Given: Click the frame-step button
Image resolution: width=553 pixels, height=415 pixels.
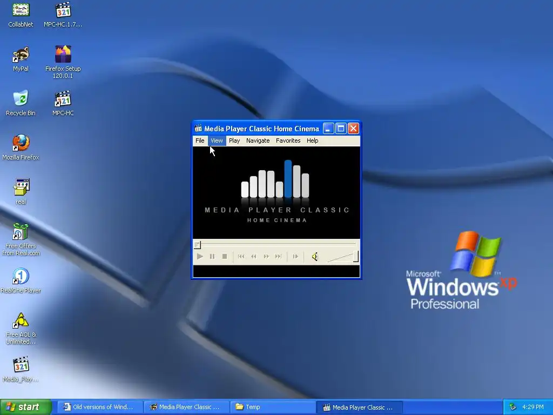Looking at the screenshot, I should (295, 257).
